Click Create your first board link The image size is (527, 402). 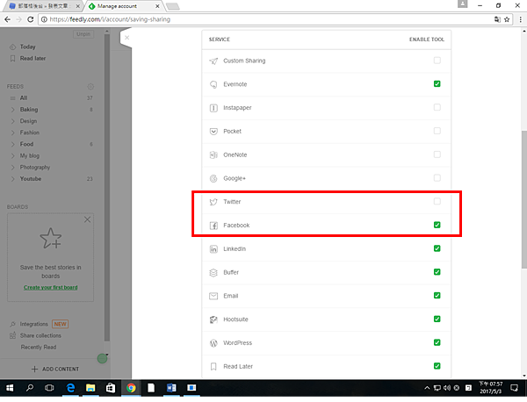[50, 288]
